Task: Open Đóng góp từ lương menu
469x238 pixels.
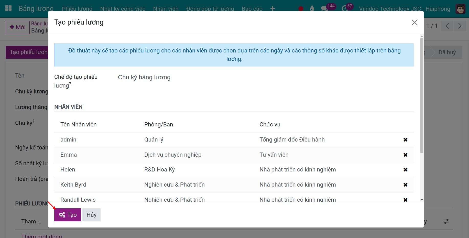Action: click(x=210, y=9)
